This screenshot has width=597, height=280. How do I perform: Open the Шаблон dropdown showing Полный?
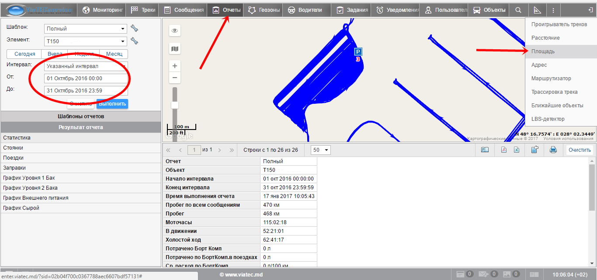[x=86, y=29]
